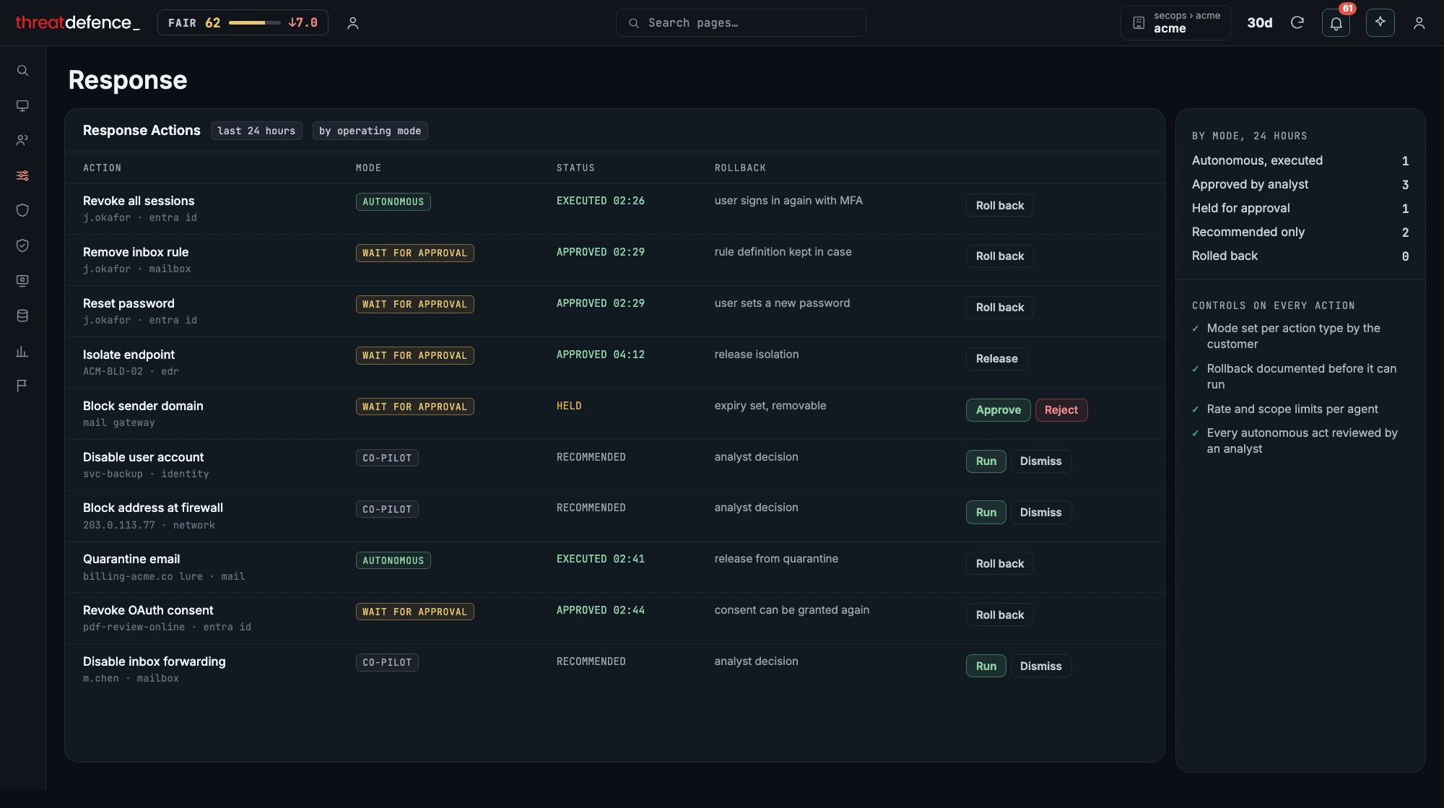1444x808 pixels.
Task: Open the bar chart sidebar icon
Action: coord(22,351)
